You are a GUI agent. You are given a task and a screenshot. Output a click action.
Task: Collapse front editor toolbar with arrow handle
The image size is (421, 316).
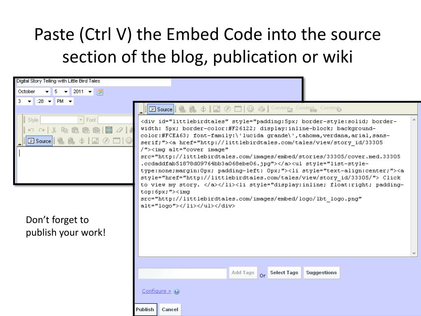pos(141,112)
